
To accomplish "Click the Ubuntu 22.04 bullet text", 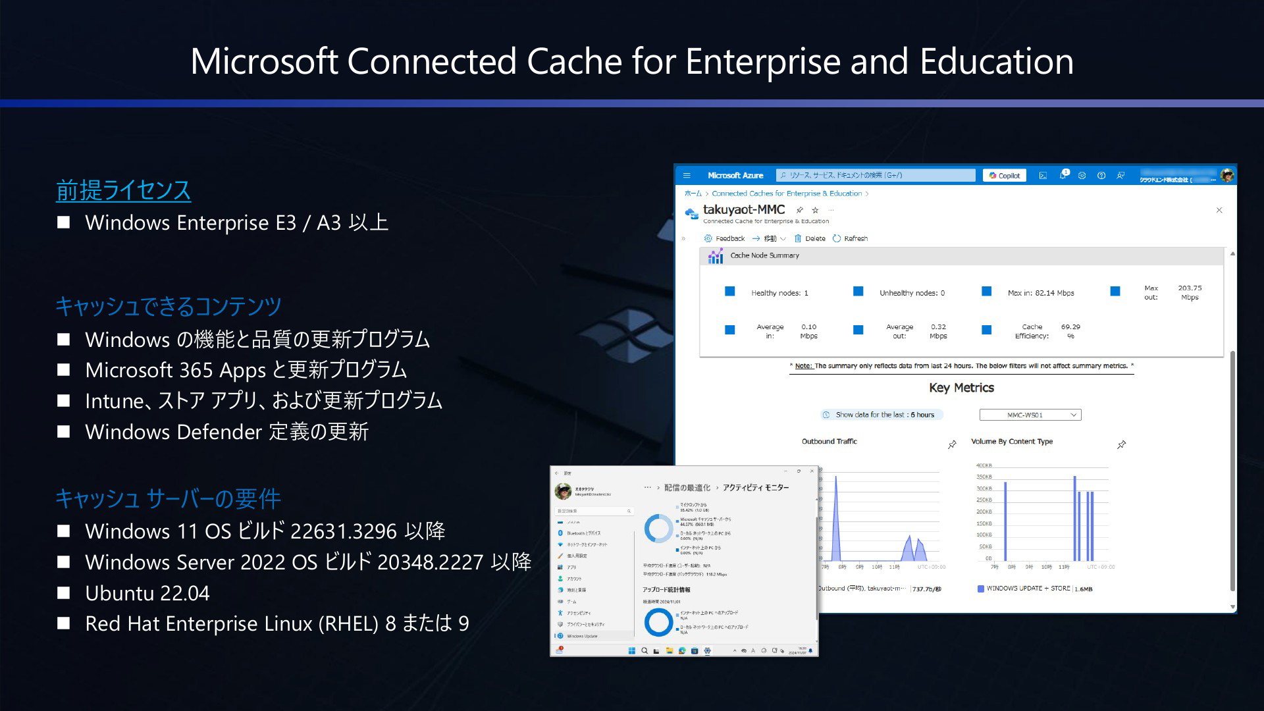I will (147, 593).
